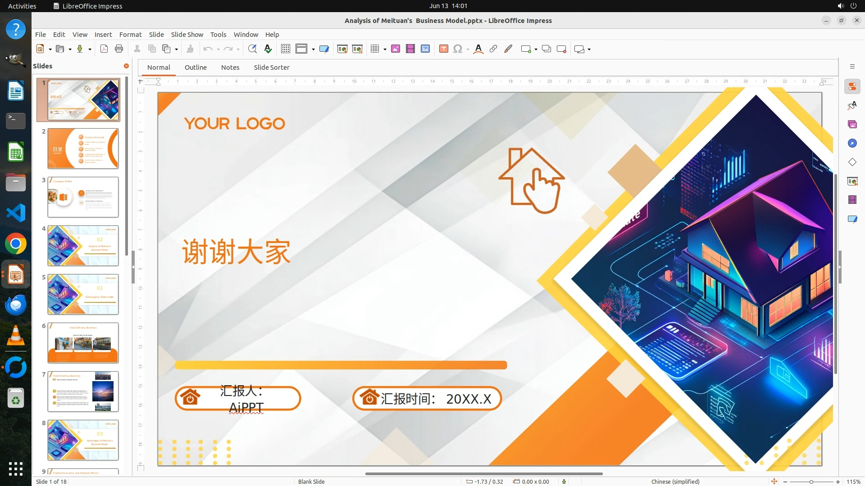This screenshot has height=486, width=865.
Task: Toggle the Display Grid button
Action: point(286,49)
